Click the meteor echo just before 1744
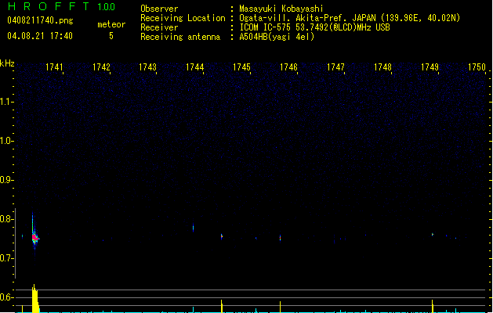493x313 pixels. click(x=193, y=228)
